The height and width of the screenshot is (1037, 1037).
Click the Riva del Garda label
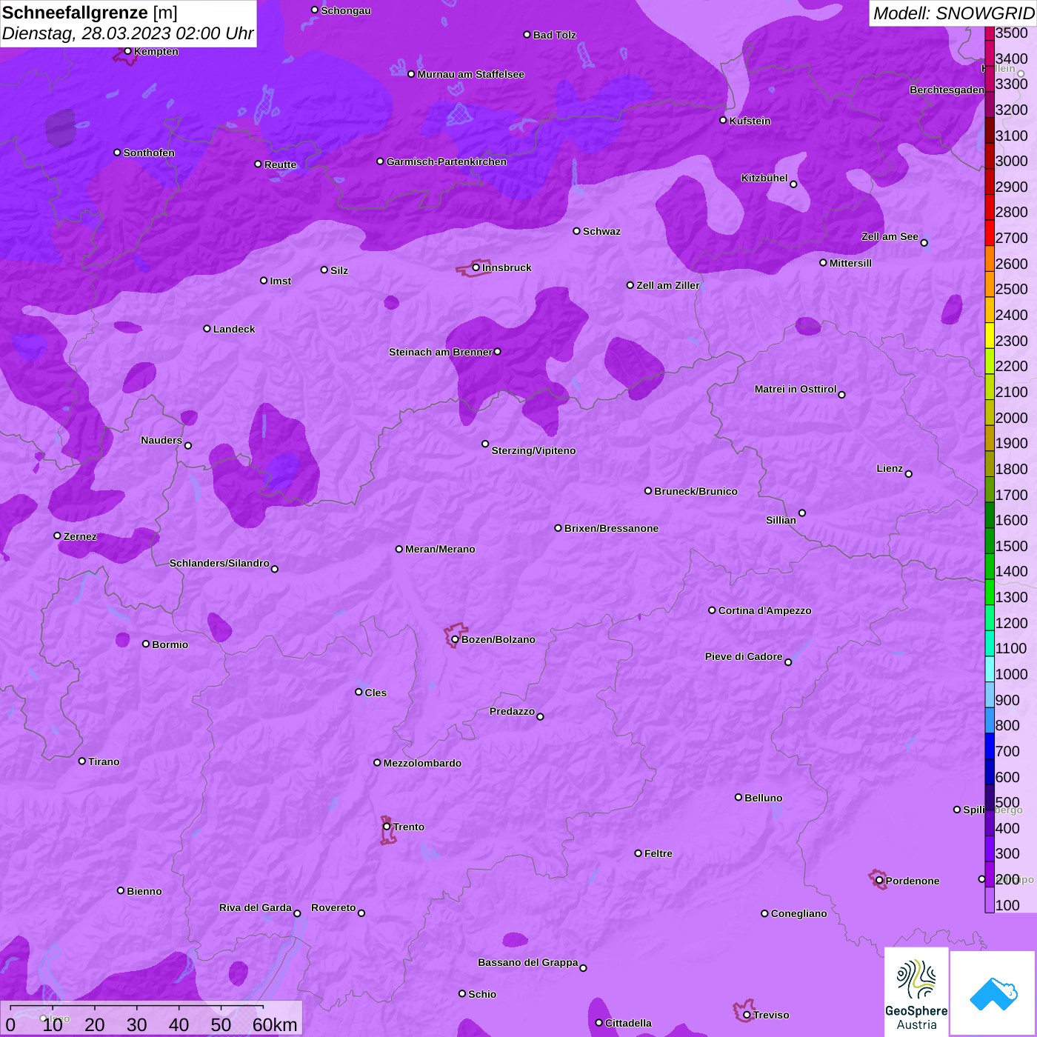pos(256,907)
